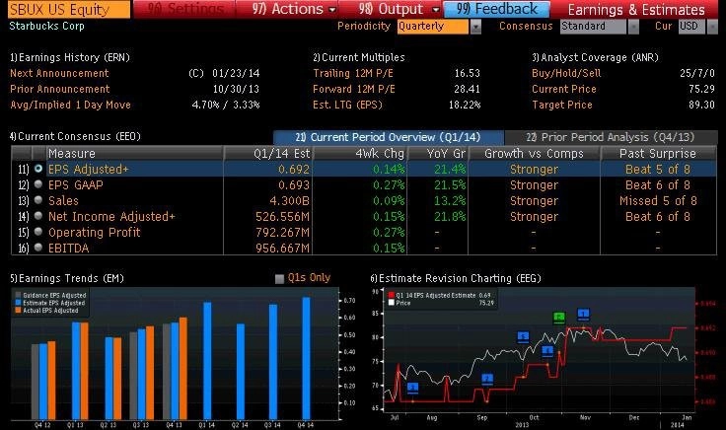
Task: Open the 98) Output menu
Action: pos(392,9)
